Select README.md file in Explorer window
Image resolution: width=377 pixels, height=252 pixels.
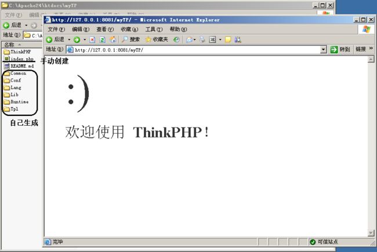pos(19,66)
